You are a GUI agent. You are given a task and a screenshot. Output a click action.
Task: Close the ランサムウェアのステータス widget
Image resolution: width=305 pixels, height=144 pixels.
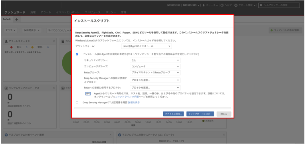point(53,88)
